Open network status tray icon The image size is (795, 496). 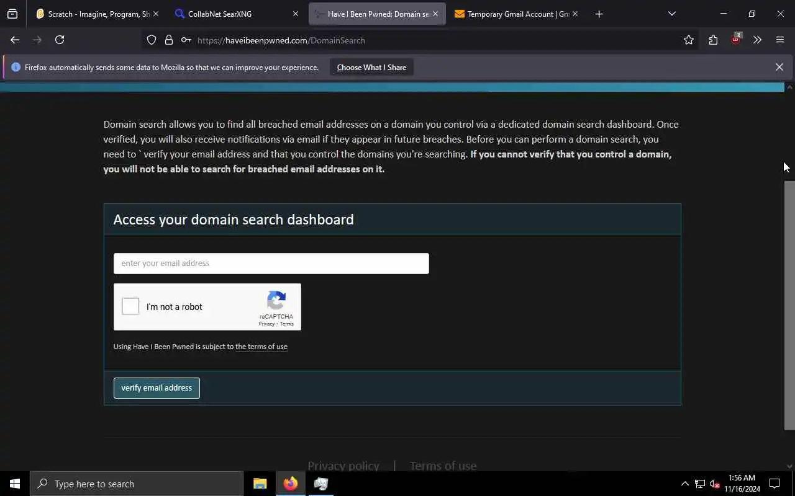700,484
